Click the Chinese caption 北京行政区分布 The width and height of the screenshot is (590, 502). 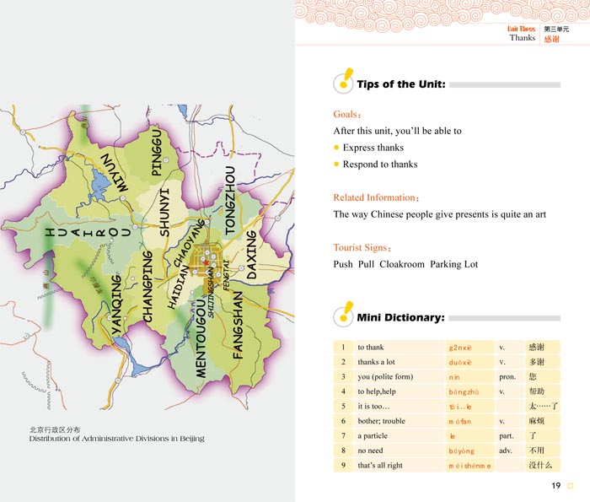(x=55, y=429)
